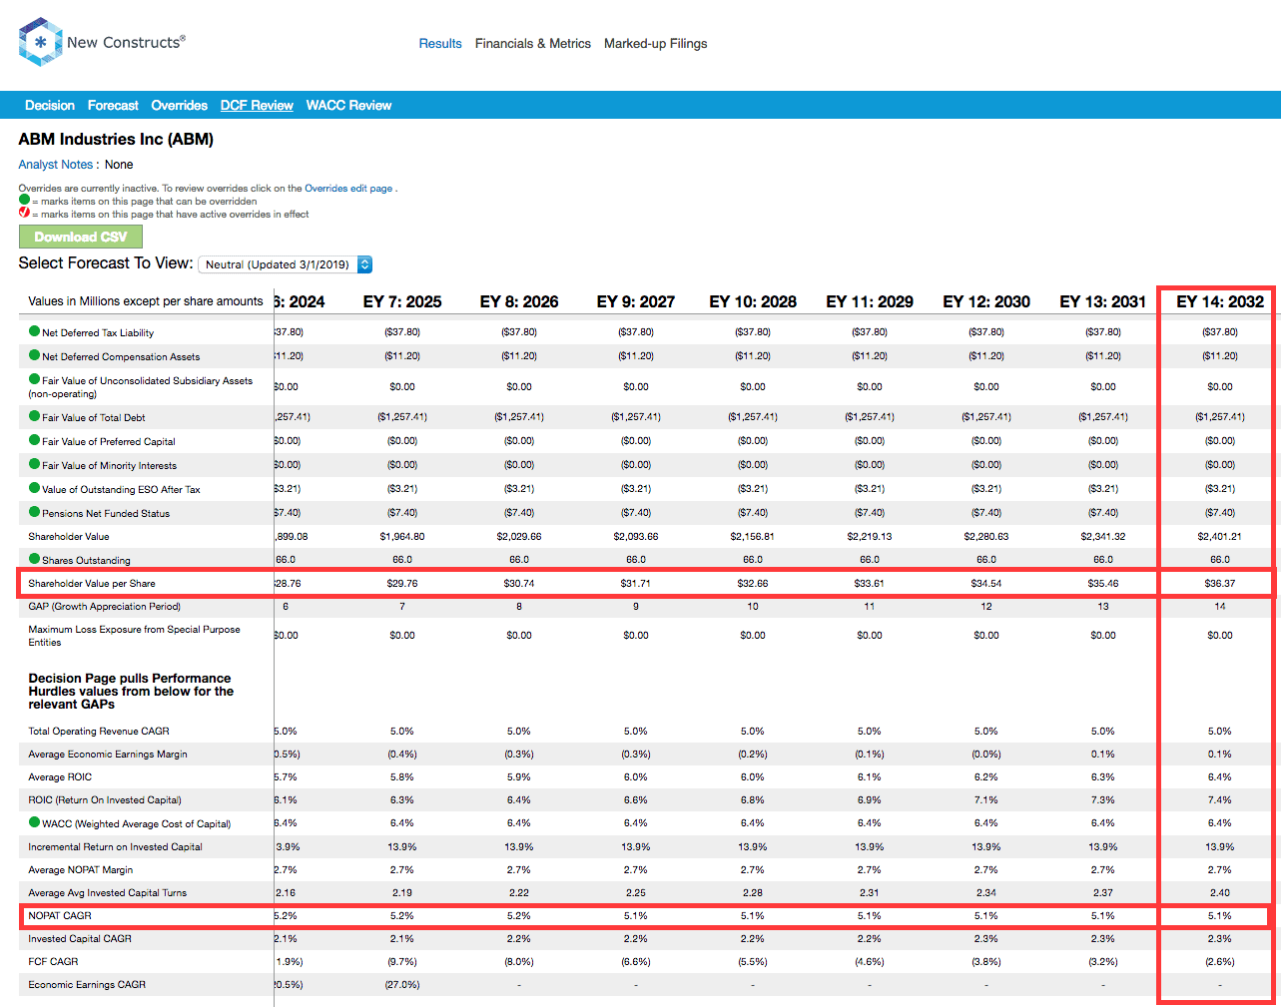Select the DCF Review menu item

(257, 105)
